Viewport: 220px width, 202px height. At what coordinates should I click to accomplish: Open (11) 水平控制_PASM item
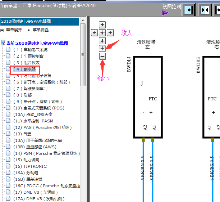tap(33, 121)
